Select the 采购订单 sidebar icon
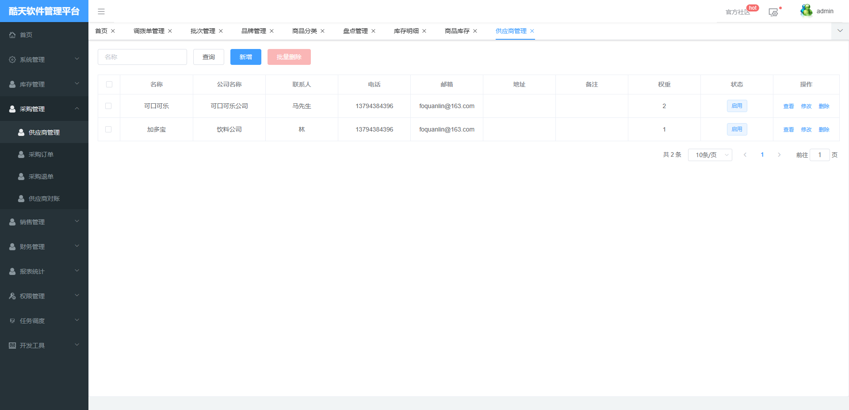The image size is (849, 410). (21, 154)
